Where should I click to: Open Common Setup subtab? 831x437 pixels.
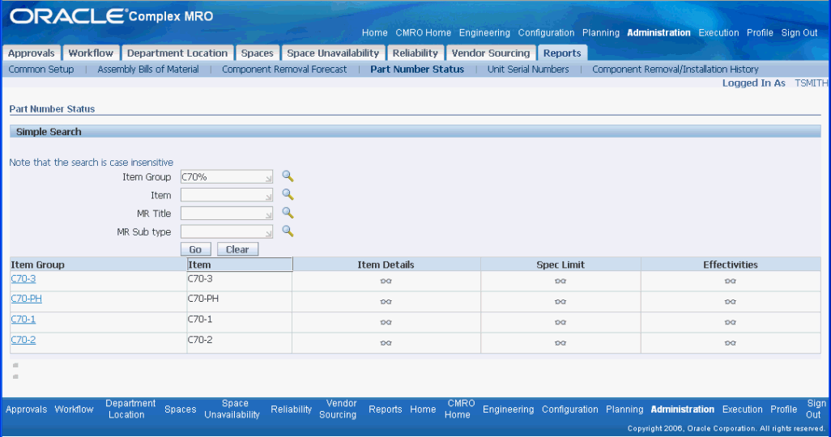(40, 70)
